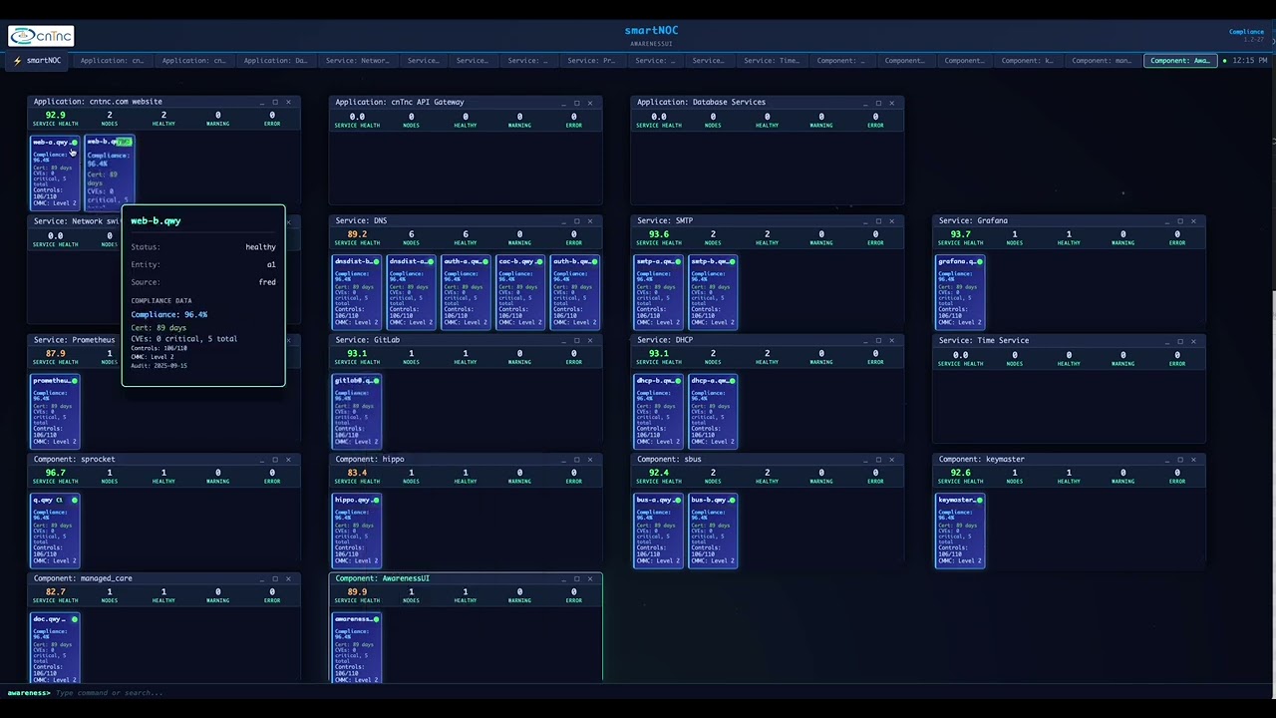The height and width of the screenshot is (718, 1276).
Task: Click the 93.6 service health value in SMTP
Action: (659, 234)
